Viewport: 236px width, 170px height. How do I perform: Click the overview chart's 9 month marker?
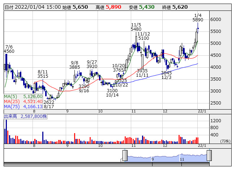[x=153, y=159]
